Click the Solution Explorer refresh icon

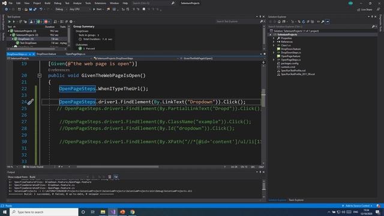tap(304, 22)
